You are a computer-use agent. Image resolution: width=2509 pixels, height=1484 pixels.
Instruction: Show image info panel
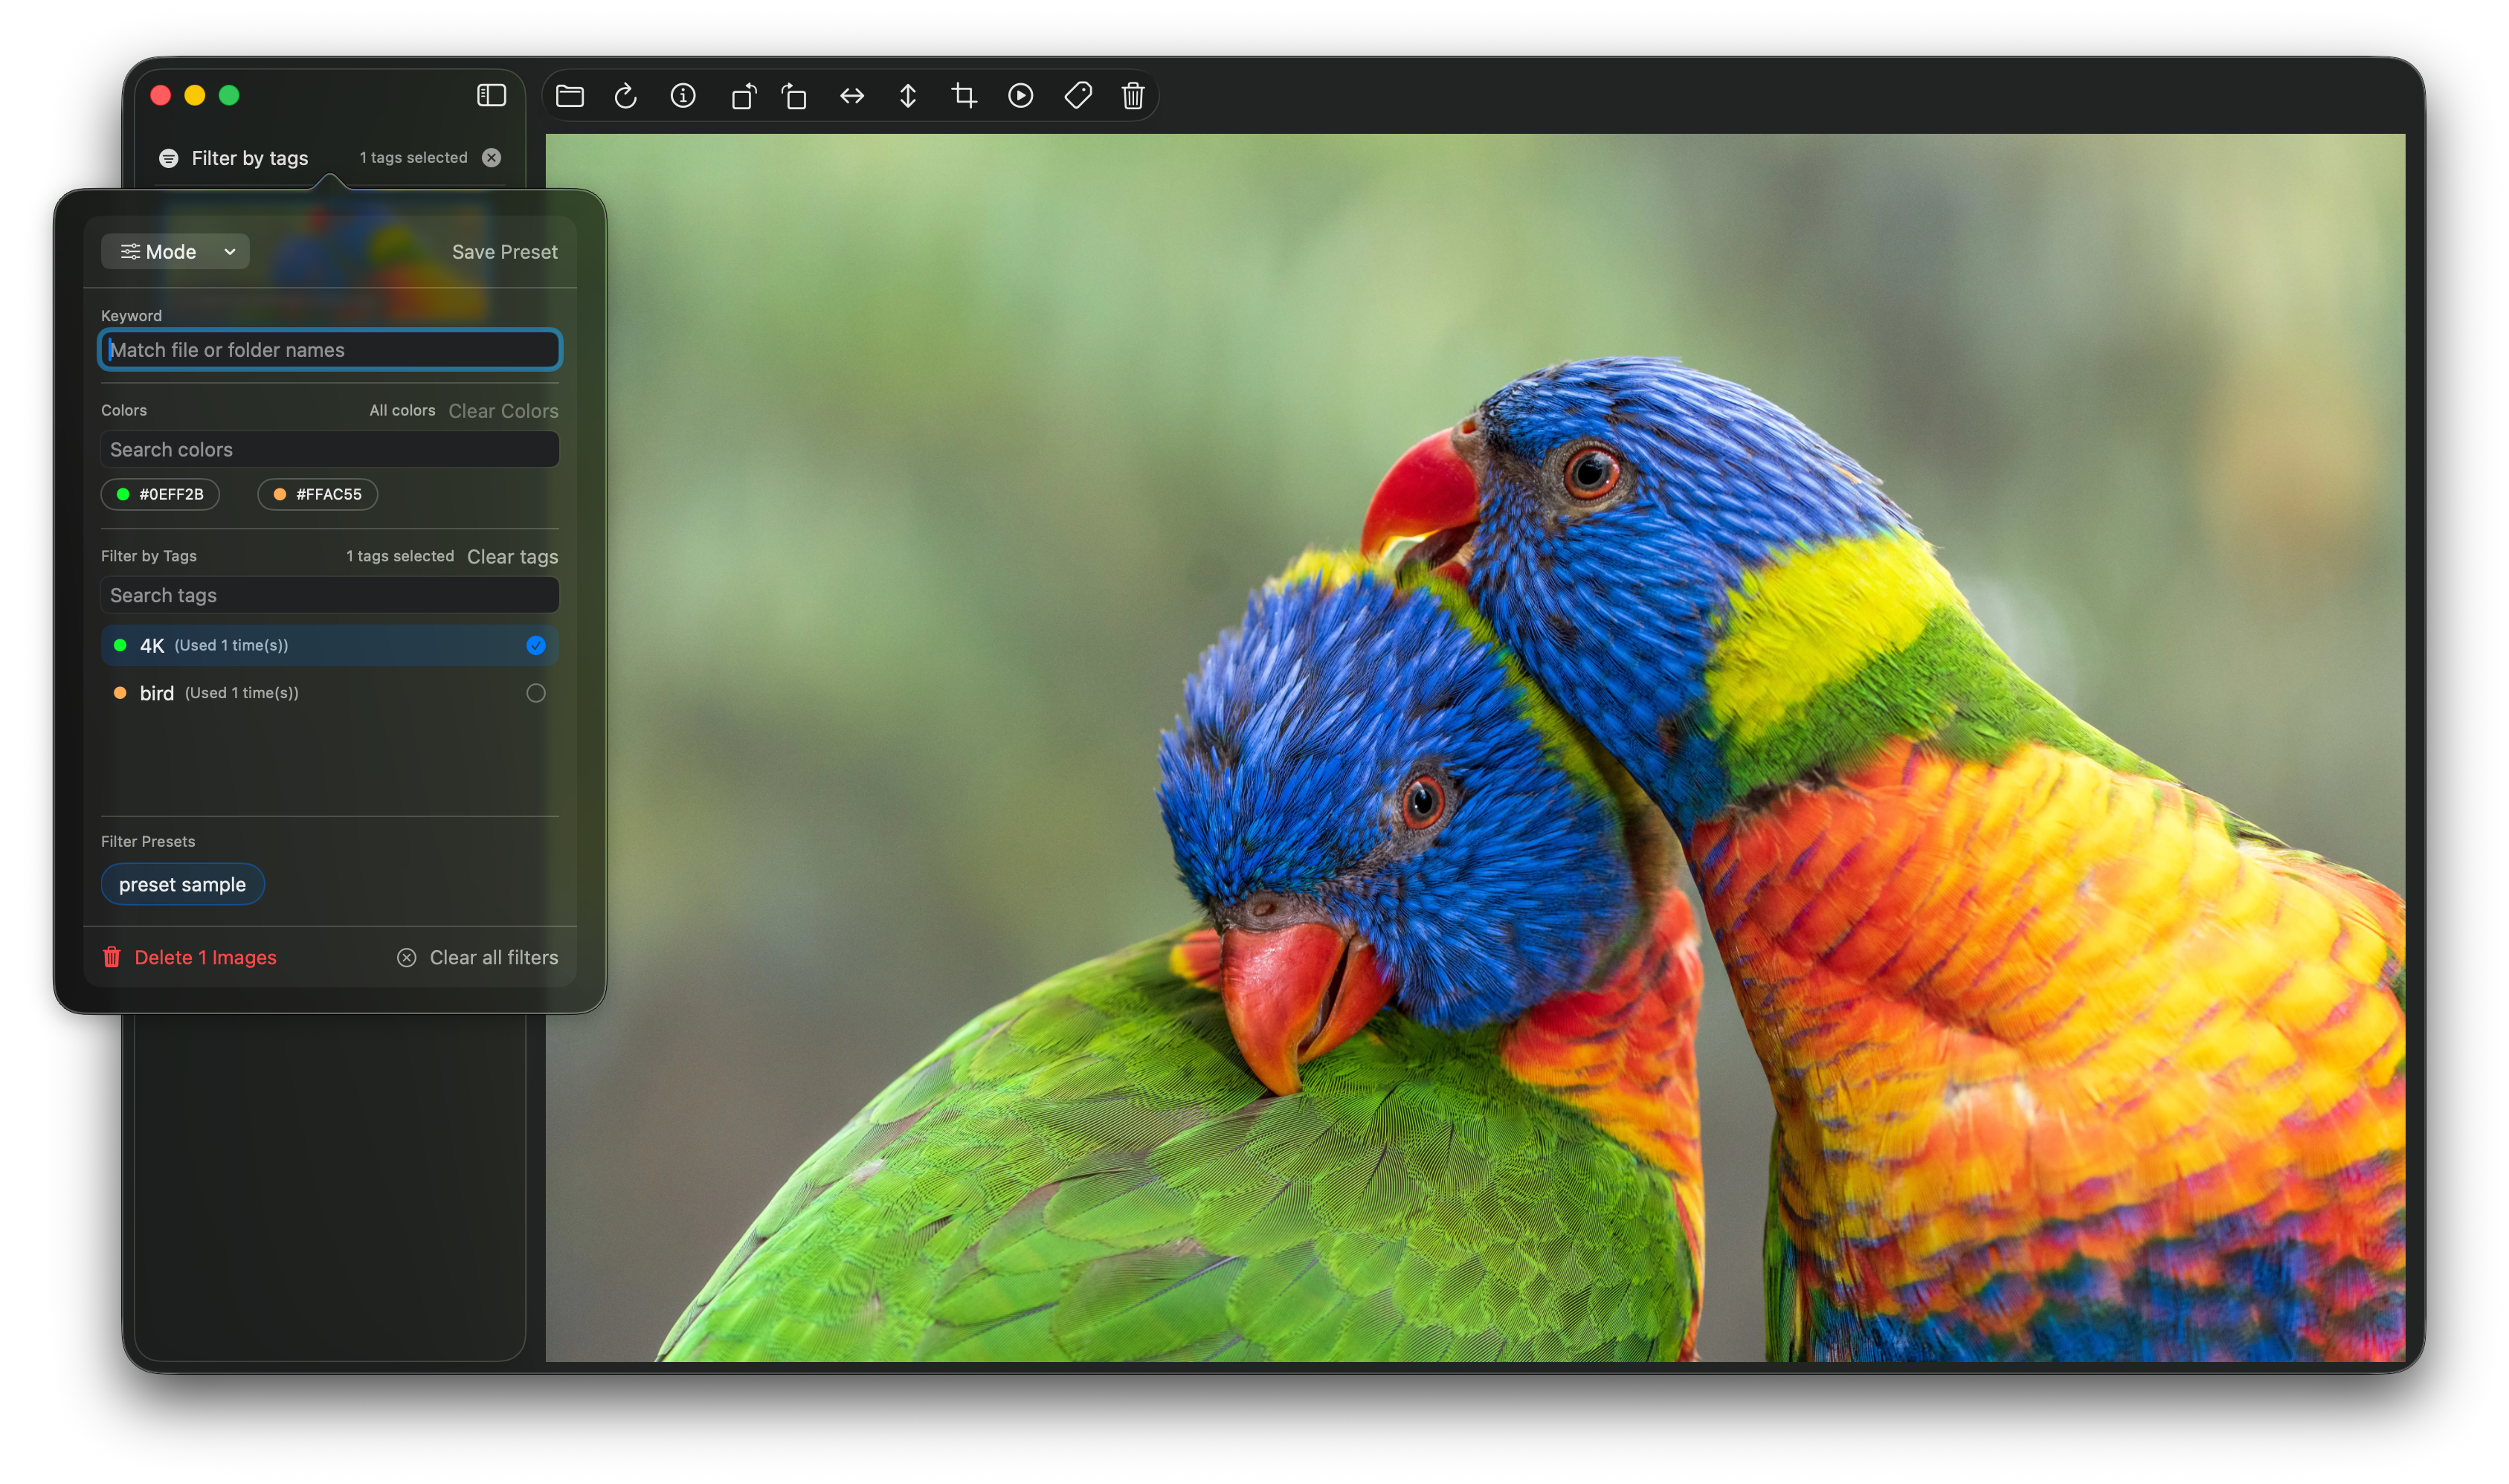683,96
